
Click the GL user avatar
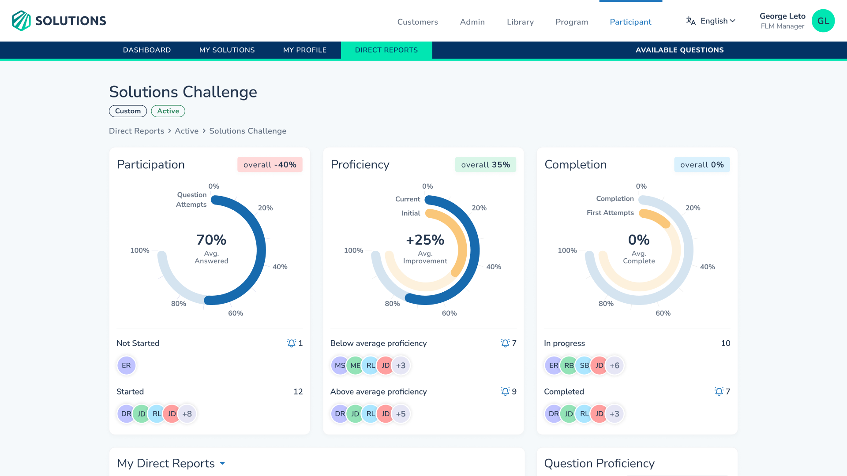823,21
